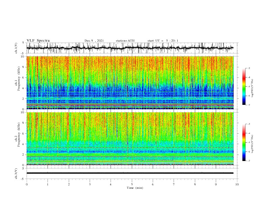Click inside the ch.1 spectrogram panel

130,83
